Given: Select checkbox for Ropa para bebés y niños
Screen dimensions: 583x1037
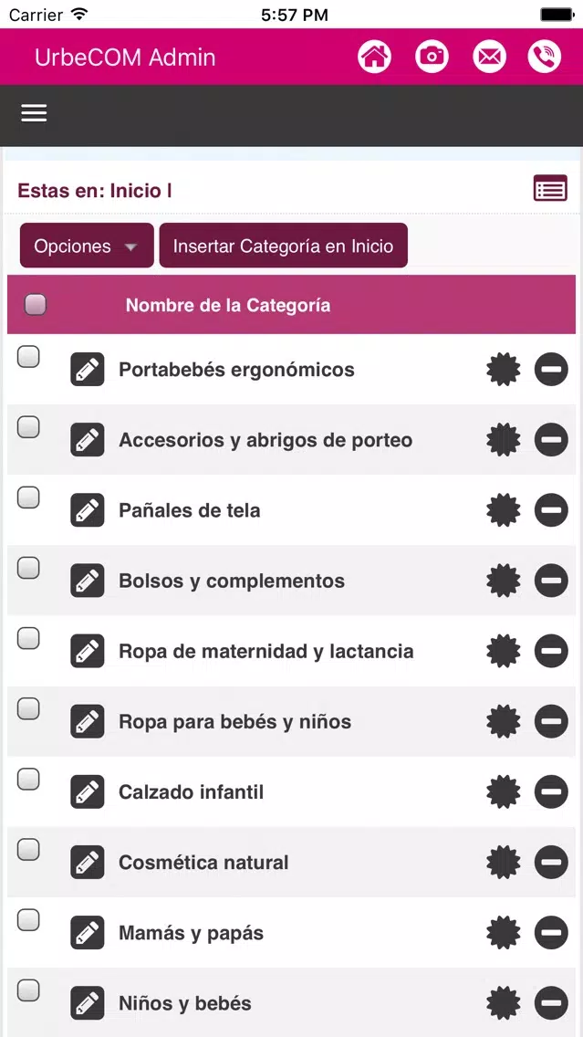Looking at the screenshot, I should click(27, 709).
